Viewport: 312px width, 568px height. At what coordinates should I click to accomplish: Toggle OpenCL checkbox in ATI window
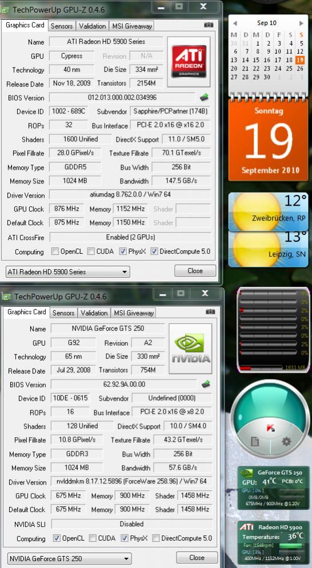pyautogui.click(x=55, y=251)
